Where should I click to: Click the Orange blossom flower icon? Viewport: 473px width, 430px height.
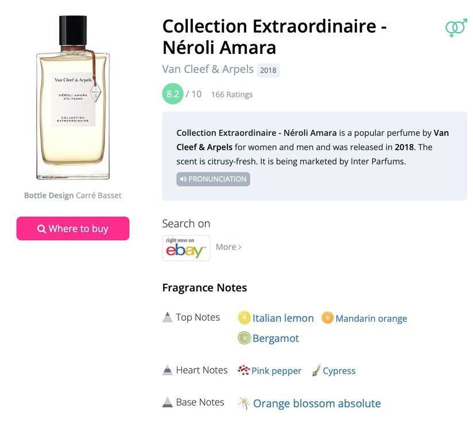click(x=244, y=403)
